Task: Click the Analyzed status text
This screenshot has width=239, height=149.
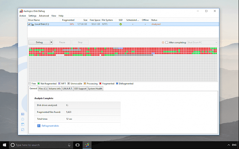Action: [156, 24]
